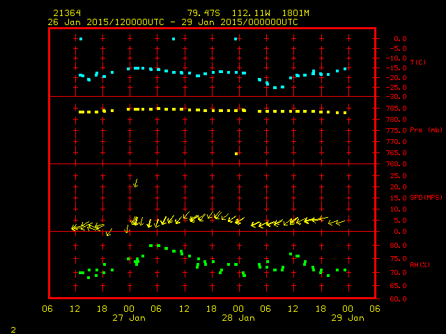Image resolution: width=446 pixels, height=334 pixels.
Task: Click the number 2 in bottom-left corner
Action: point(13,327)
